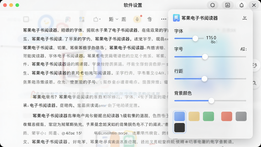The width and height of the screenshot is (261, 147).
Task: Select the blue background color swatch
Action: click(179, 116)
